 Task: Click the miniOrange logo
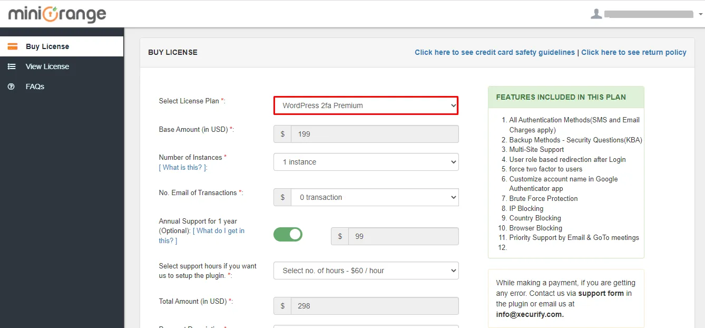[x=56, y=14]
